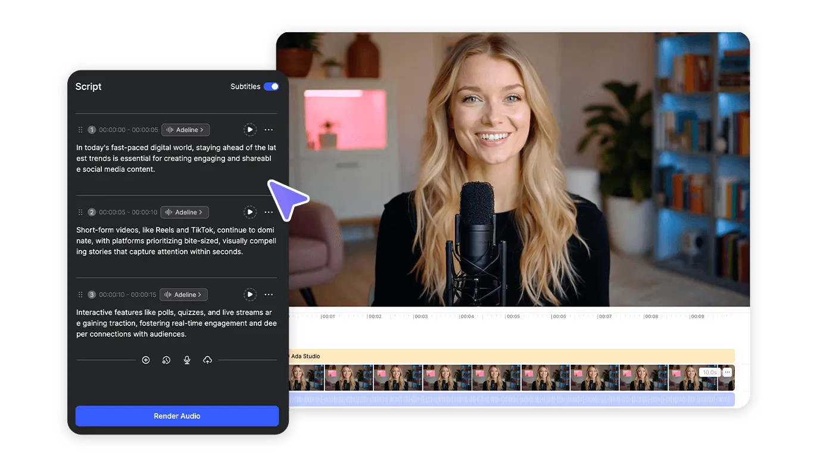Image resolution: width=817 pixels, height=459 pixels.
Task: Open script history clock icon
Action: pos(166,360)
